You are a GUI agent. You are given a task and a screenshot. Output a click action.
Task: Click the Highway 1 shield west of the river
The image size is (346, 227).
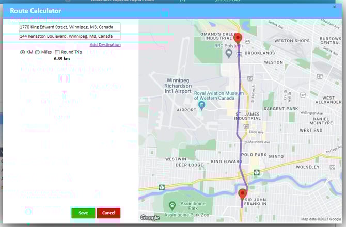[162, 187]
